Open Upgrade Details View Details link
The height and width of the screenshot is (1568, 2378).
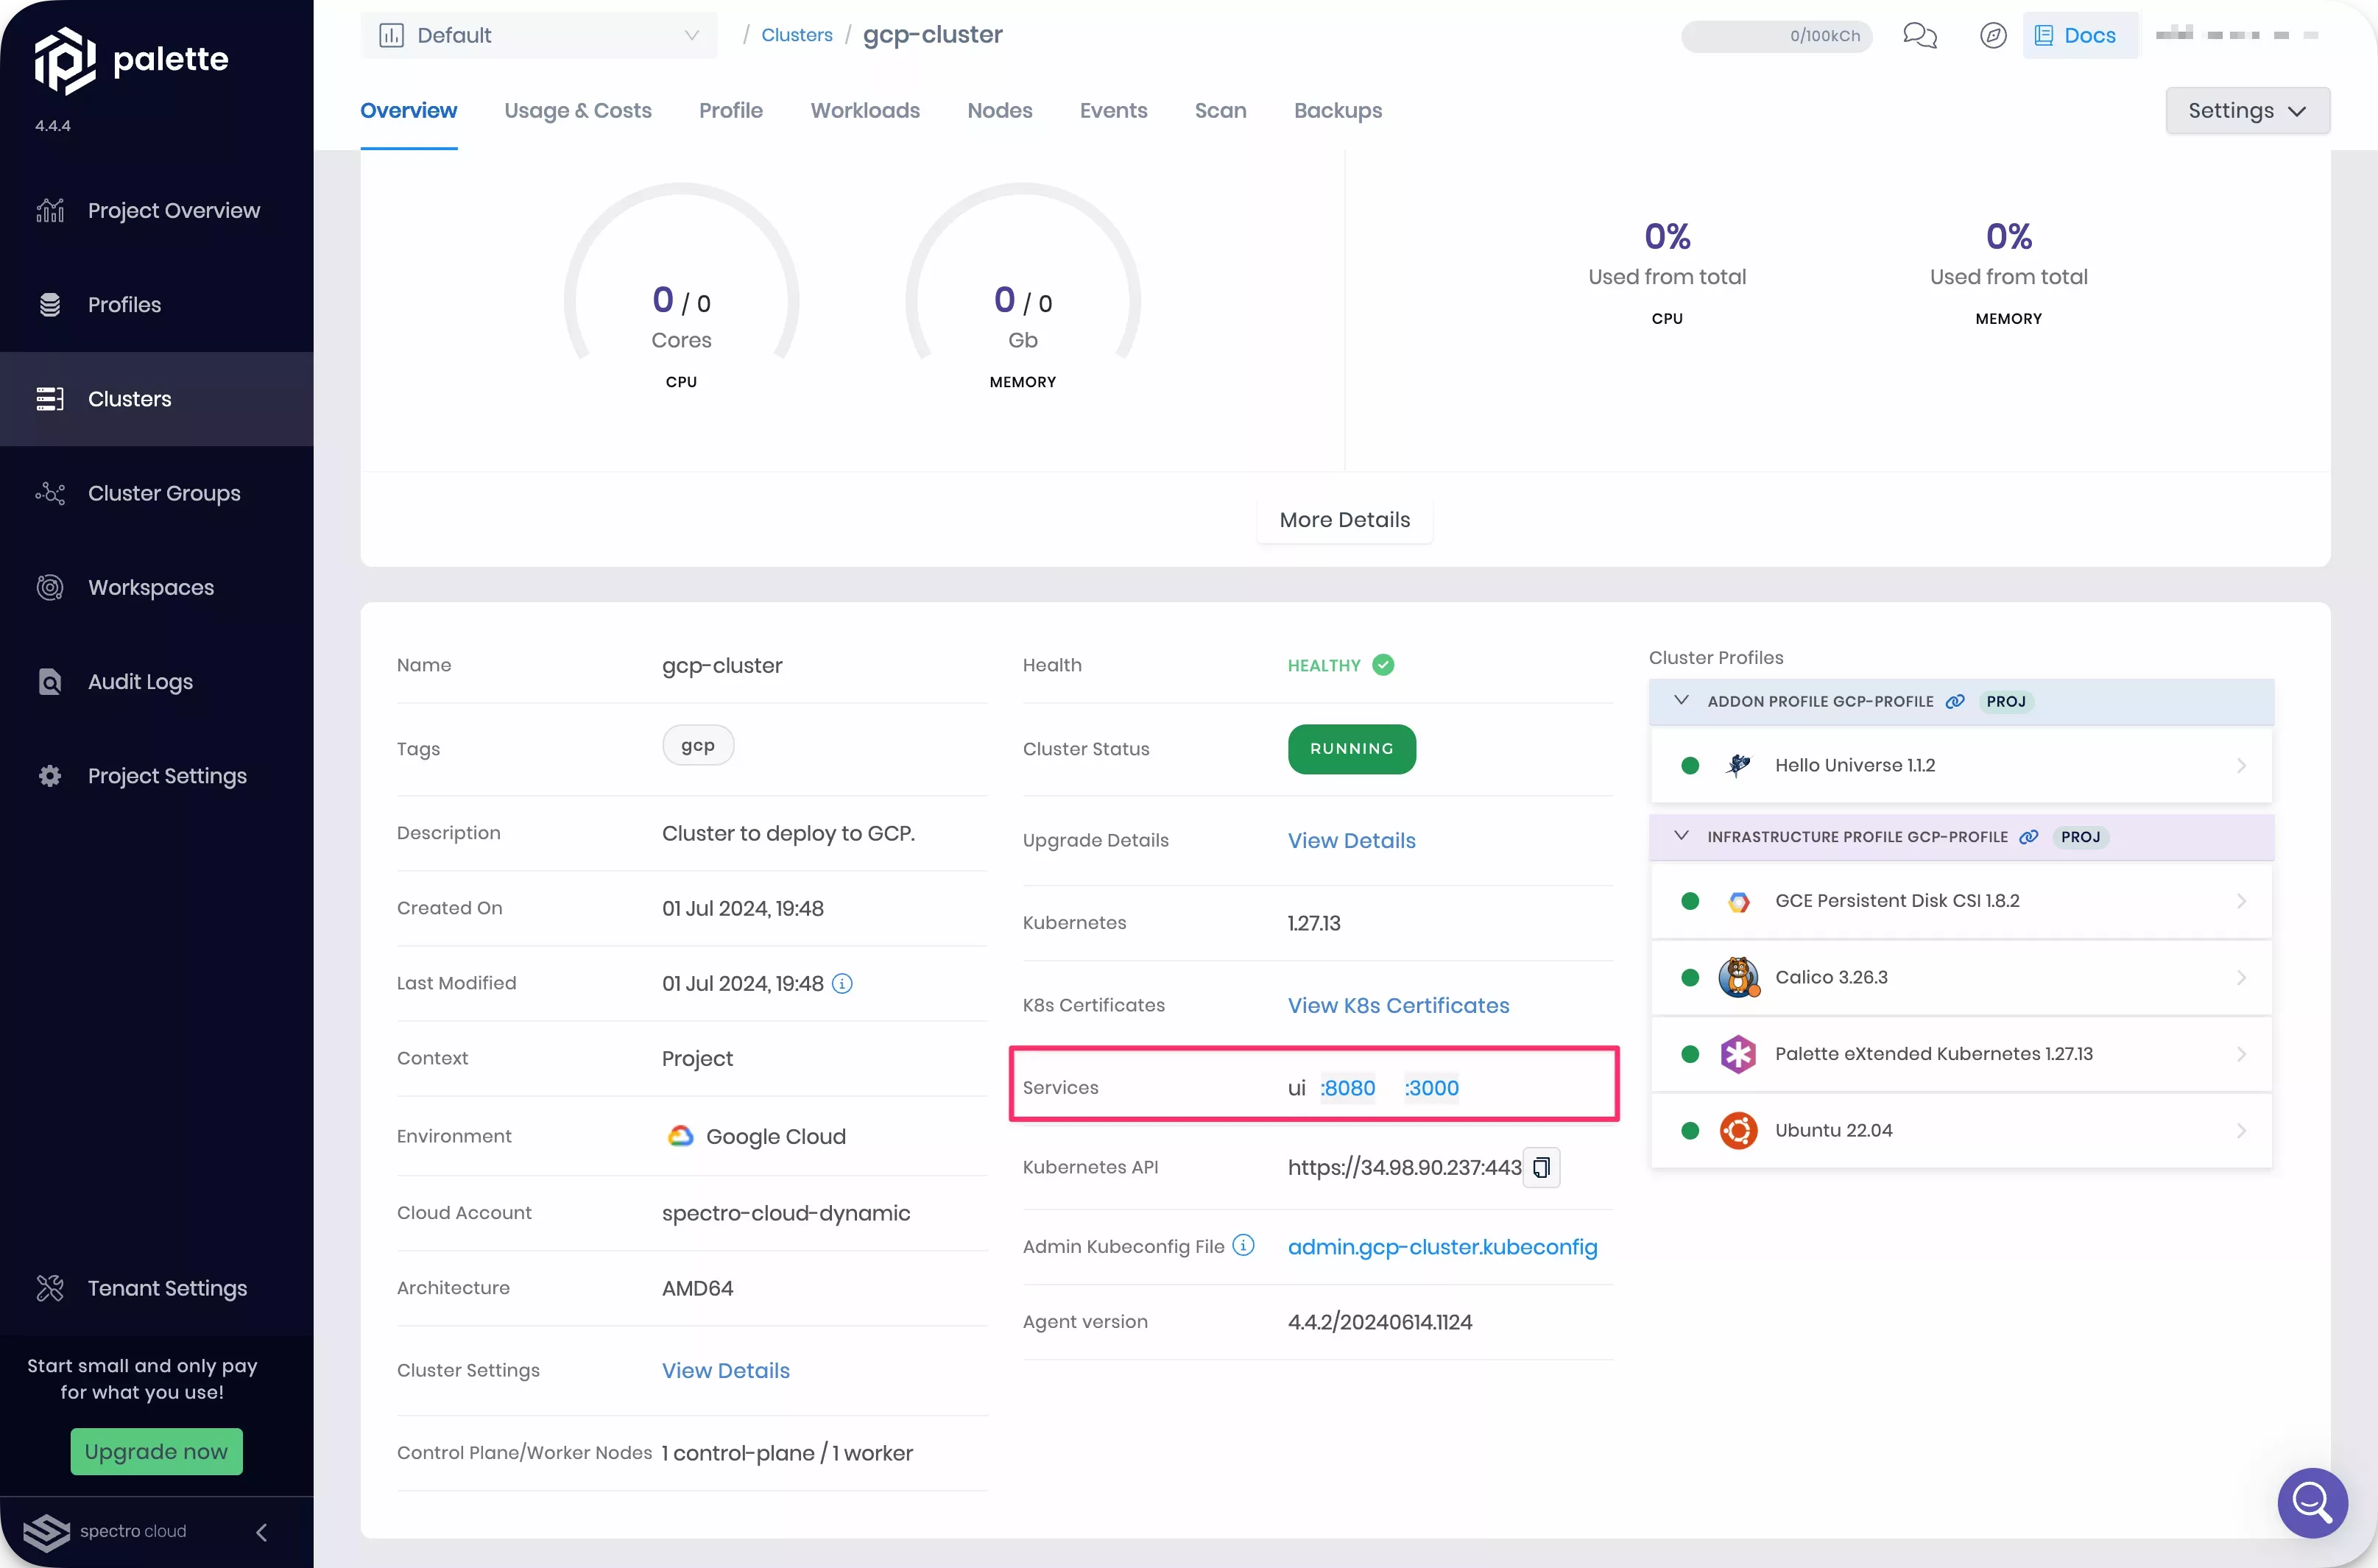(1351, 841)
